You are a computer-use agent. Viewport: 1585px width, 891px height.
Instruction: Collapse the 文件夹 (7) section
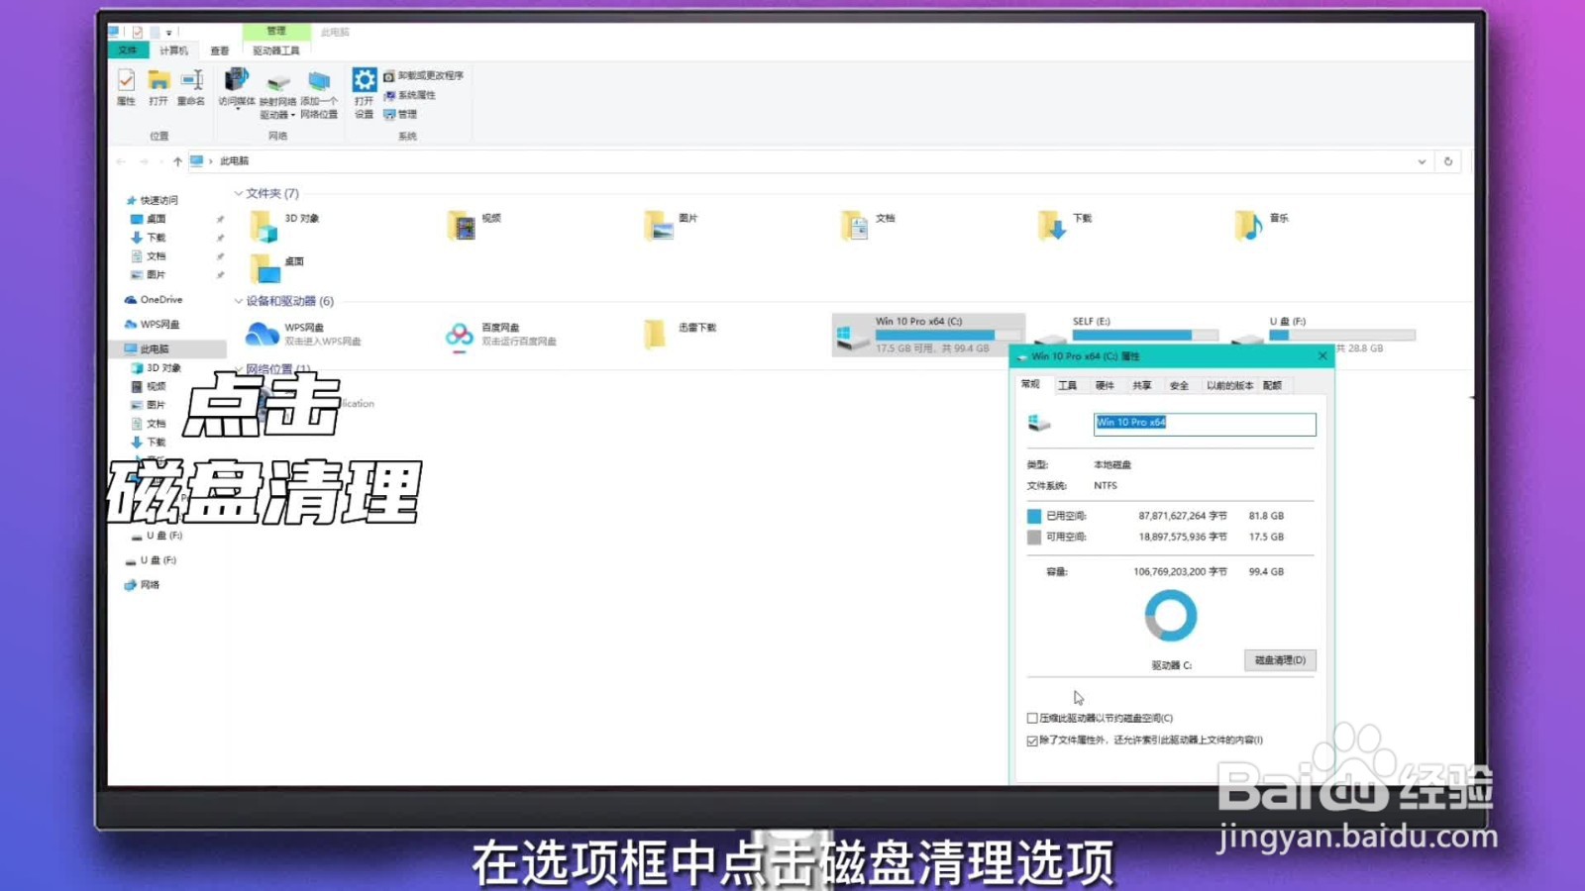[x=238, y=193]
